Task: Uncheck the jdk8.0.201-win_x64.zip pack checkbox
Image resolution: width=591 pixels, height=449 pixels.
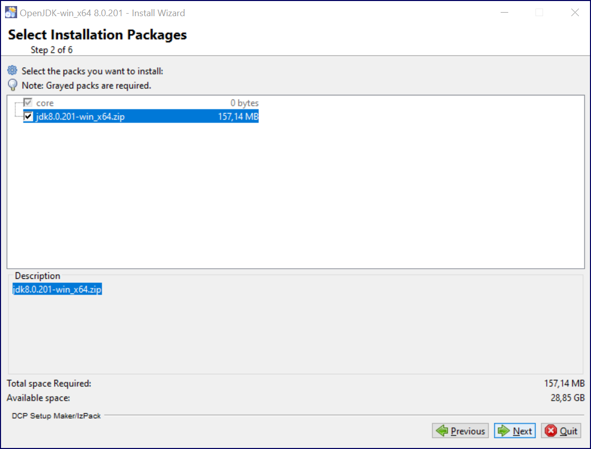Action: click(28, 116)
